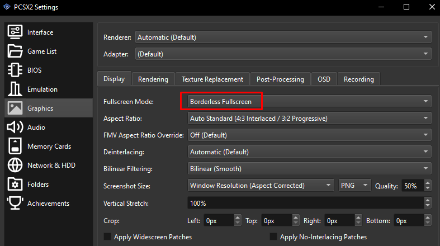Select the Emulation settings icon

tap(15, 89)
